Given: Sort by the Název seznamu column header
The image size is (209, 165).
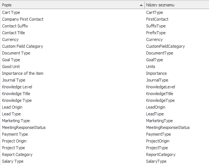Looking at the screenshot, I should (x=177, y=5).
